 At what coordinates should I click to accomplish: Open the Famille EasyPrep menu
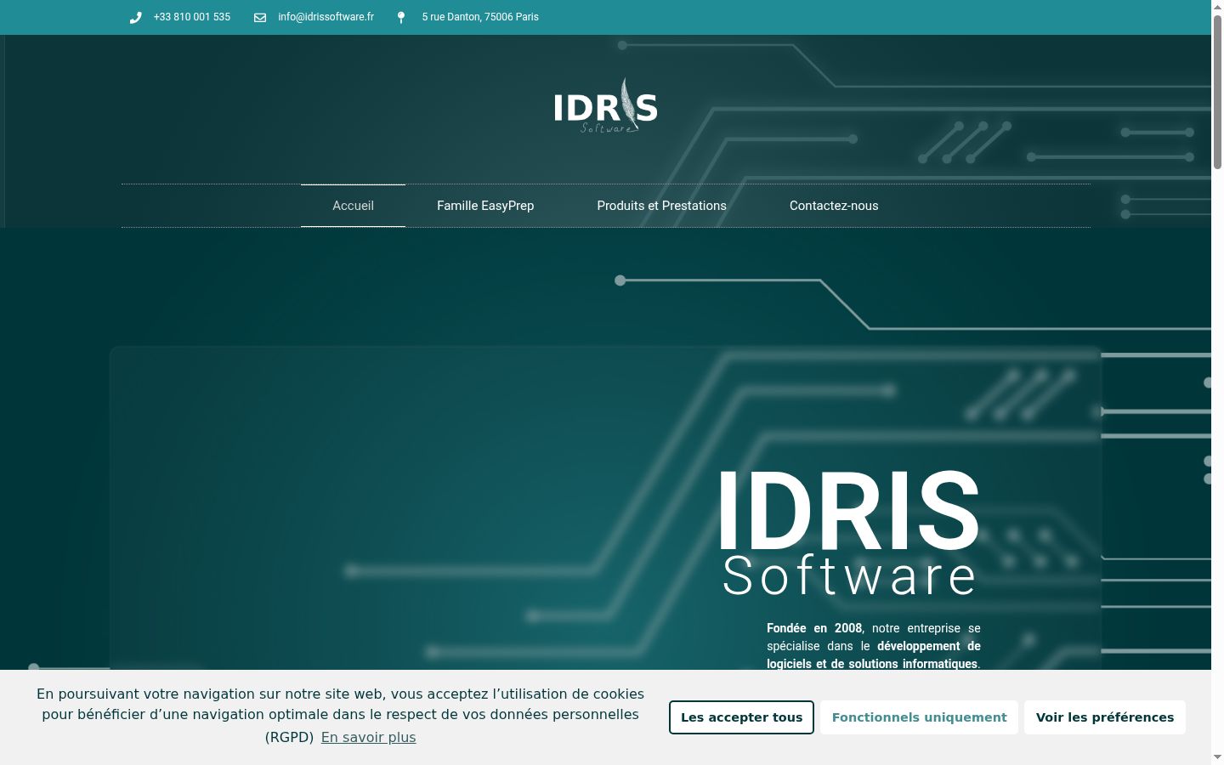(485, 206)
